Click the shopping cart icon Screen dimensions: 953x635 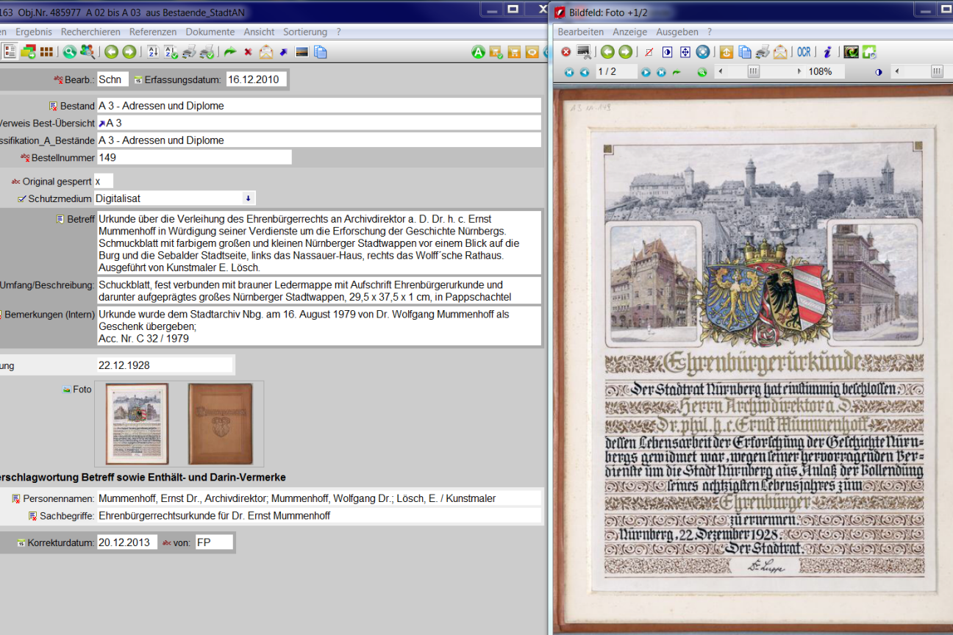(x=514, y=51)
